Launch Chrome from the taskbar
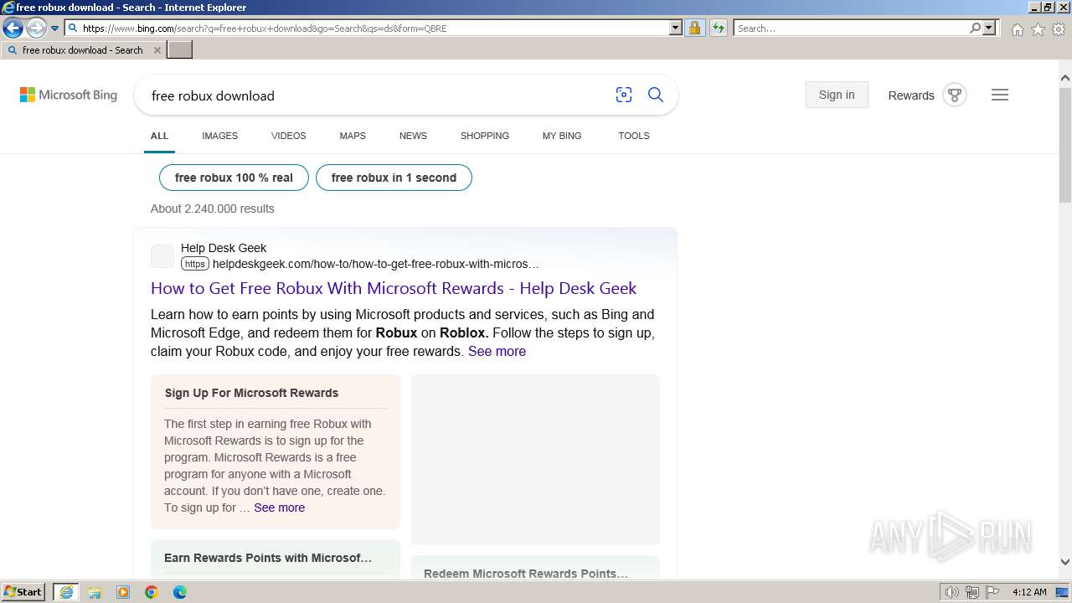This screenshot has height=603, width=1072. click(x=152, y=592)
